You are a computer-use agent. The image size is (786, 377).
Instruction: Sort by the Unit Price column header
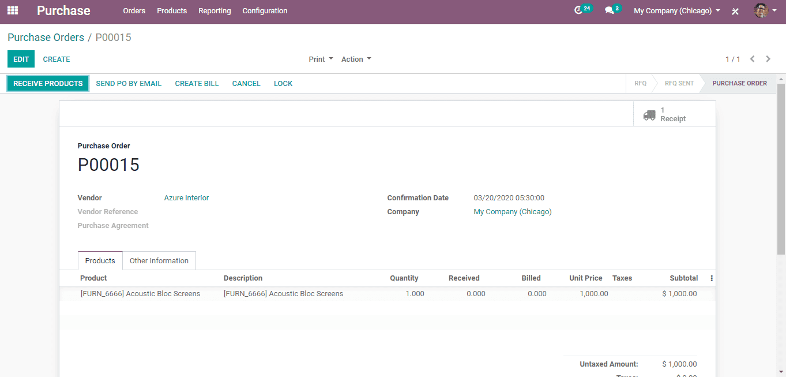click(x=585, y=278)
